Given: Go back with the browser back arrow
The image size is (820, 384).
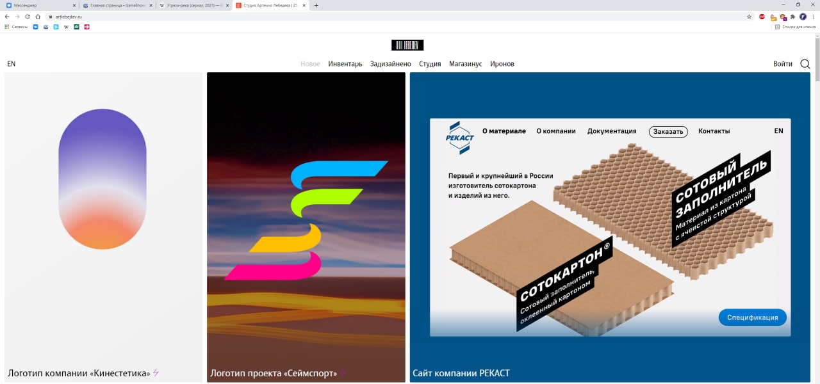Looking at the screenshot, I should (x=8, y=17).
